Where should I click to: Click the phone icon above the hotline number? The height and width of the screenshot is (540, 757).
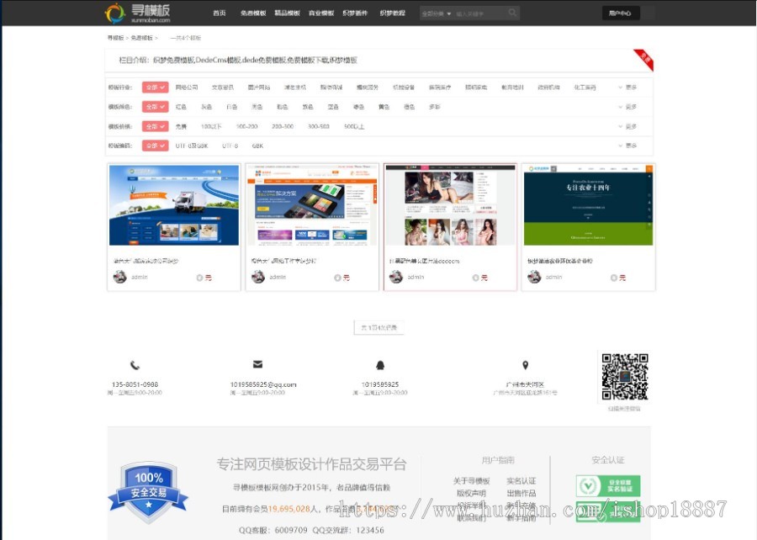click(x=135, y=365)
